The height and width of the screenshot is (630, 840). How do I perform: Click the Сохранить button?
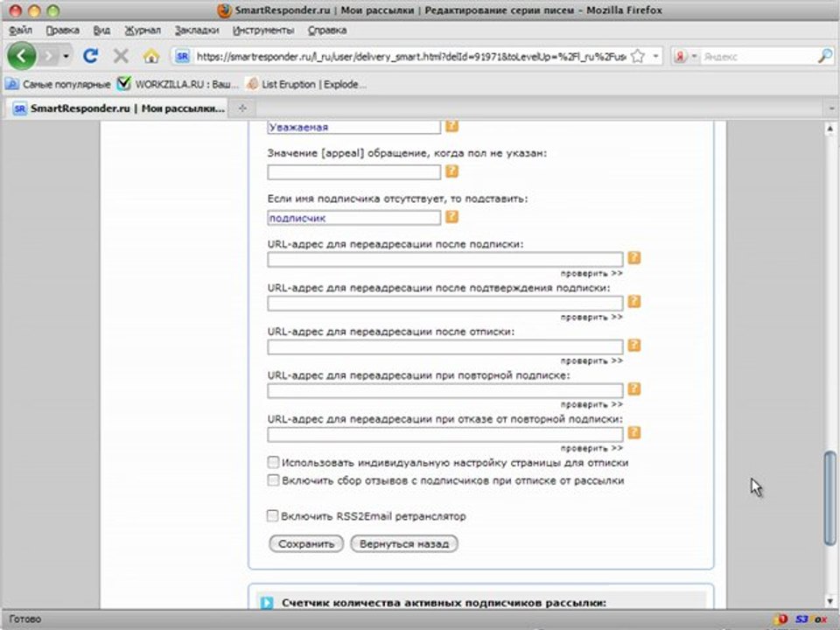[306, 543]
